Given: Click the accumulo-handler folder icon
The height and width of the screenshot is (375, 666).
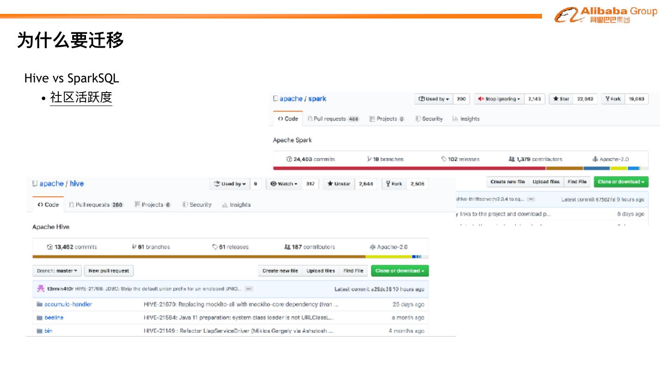Looking at the screenshot, I should click(39, 305).
